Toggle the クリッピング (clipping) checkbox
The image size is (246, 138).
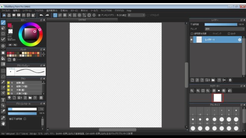pos(210,34)
